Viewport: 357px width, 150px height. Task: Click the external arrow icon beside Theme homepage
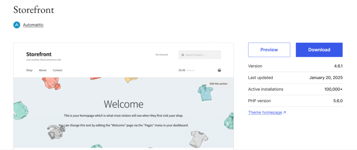pyautogui.click(x=284, y=112)
